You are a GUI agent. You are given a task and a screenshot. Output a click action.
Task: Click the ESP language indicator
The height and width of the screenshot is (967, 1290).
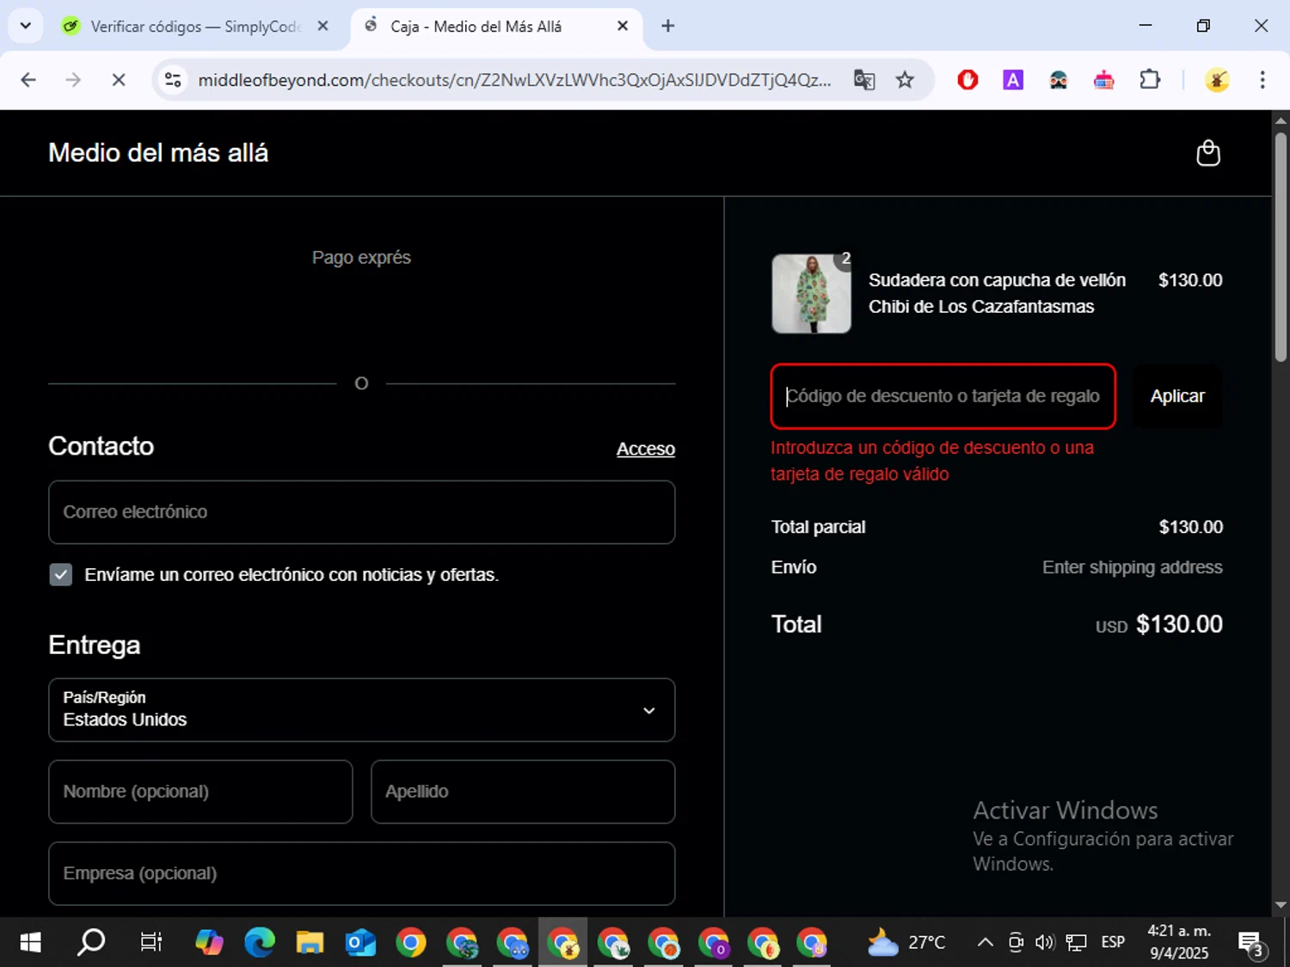pyautogui.click(x=1113, y=943)
